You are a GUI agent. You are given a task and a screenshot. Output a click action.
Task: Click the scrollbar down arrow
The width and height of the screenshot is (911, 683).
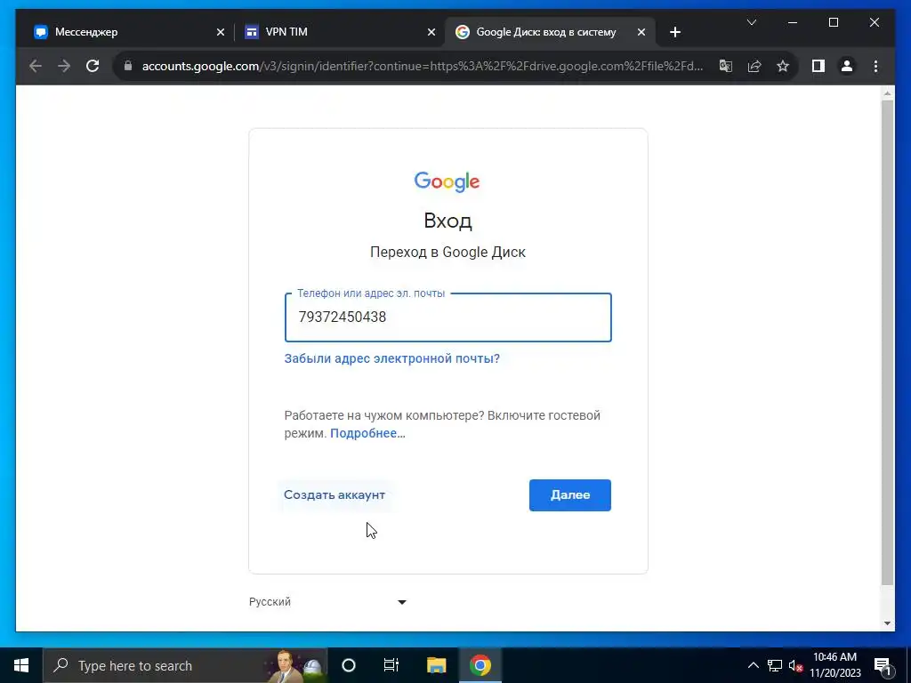click(x=887, y=623)
